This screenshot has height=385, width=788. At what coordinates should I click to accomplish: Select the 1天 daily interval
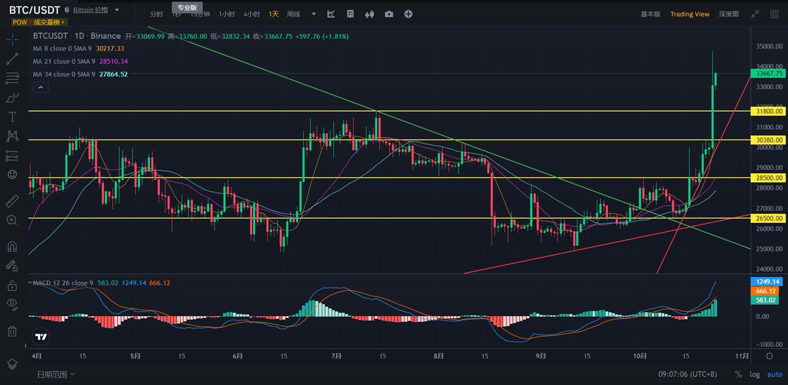click(x=273, y=14)
